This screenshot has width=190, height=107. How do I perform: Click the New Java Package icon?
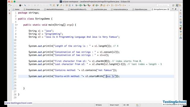tap(94, 5)
